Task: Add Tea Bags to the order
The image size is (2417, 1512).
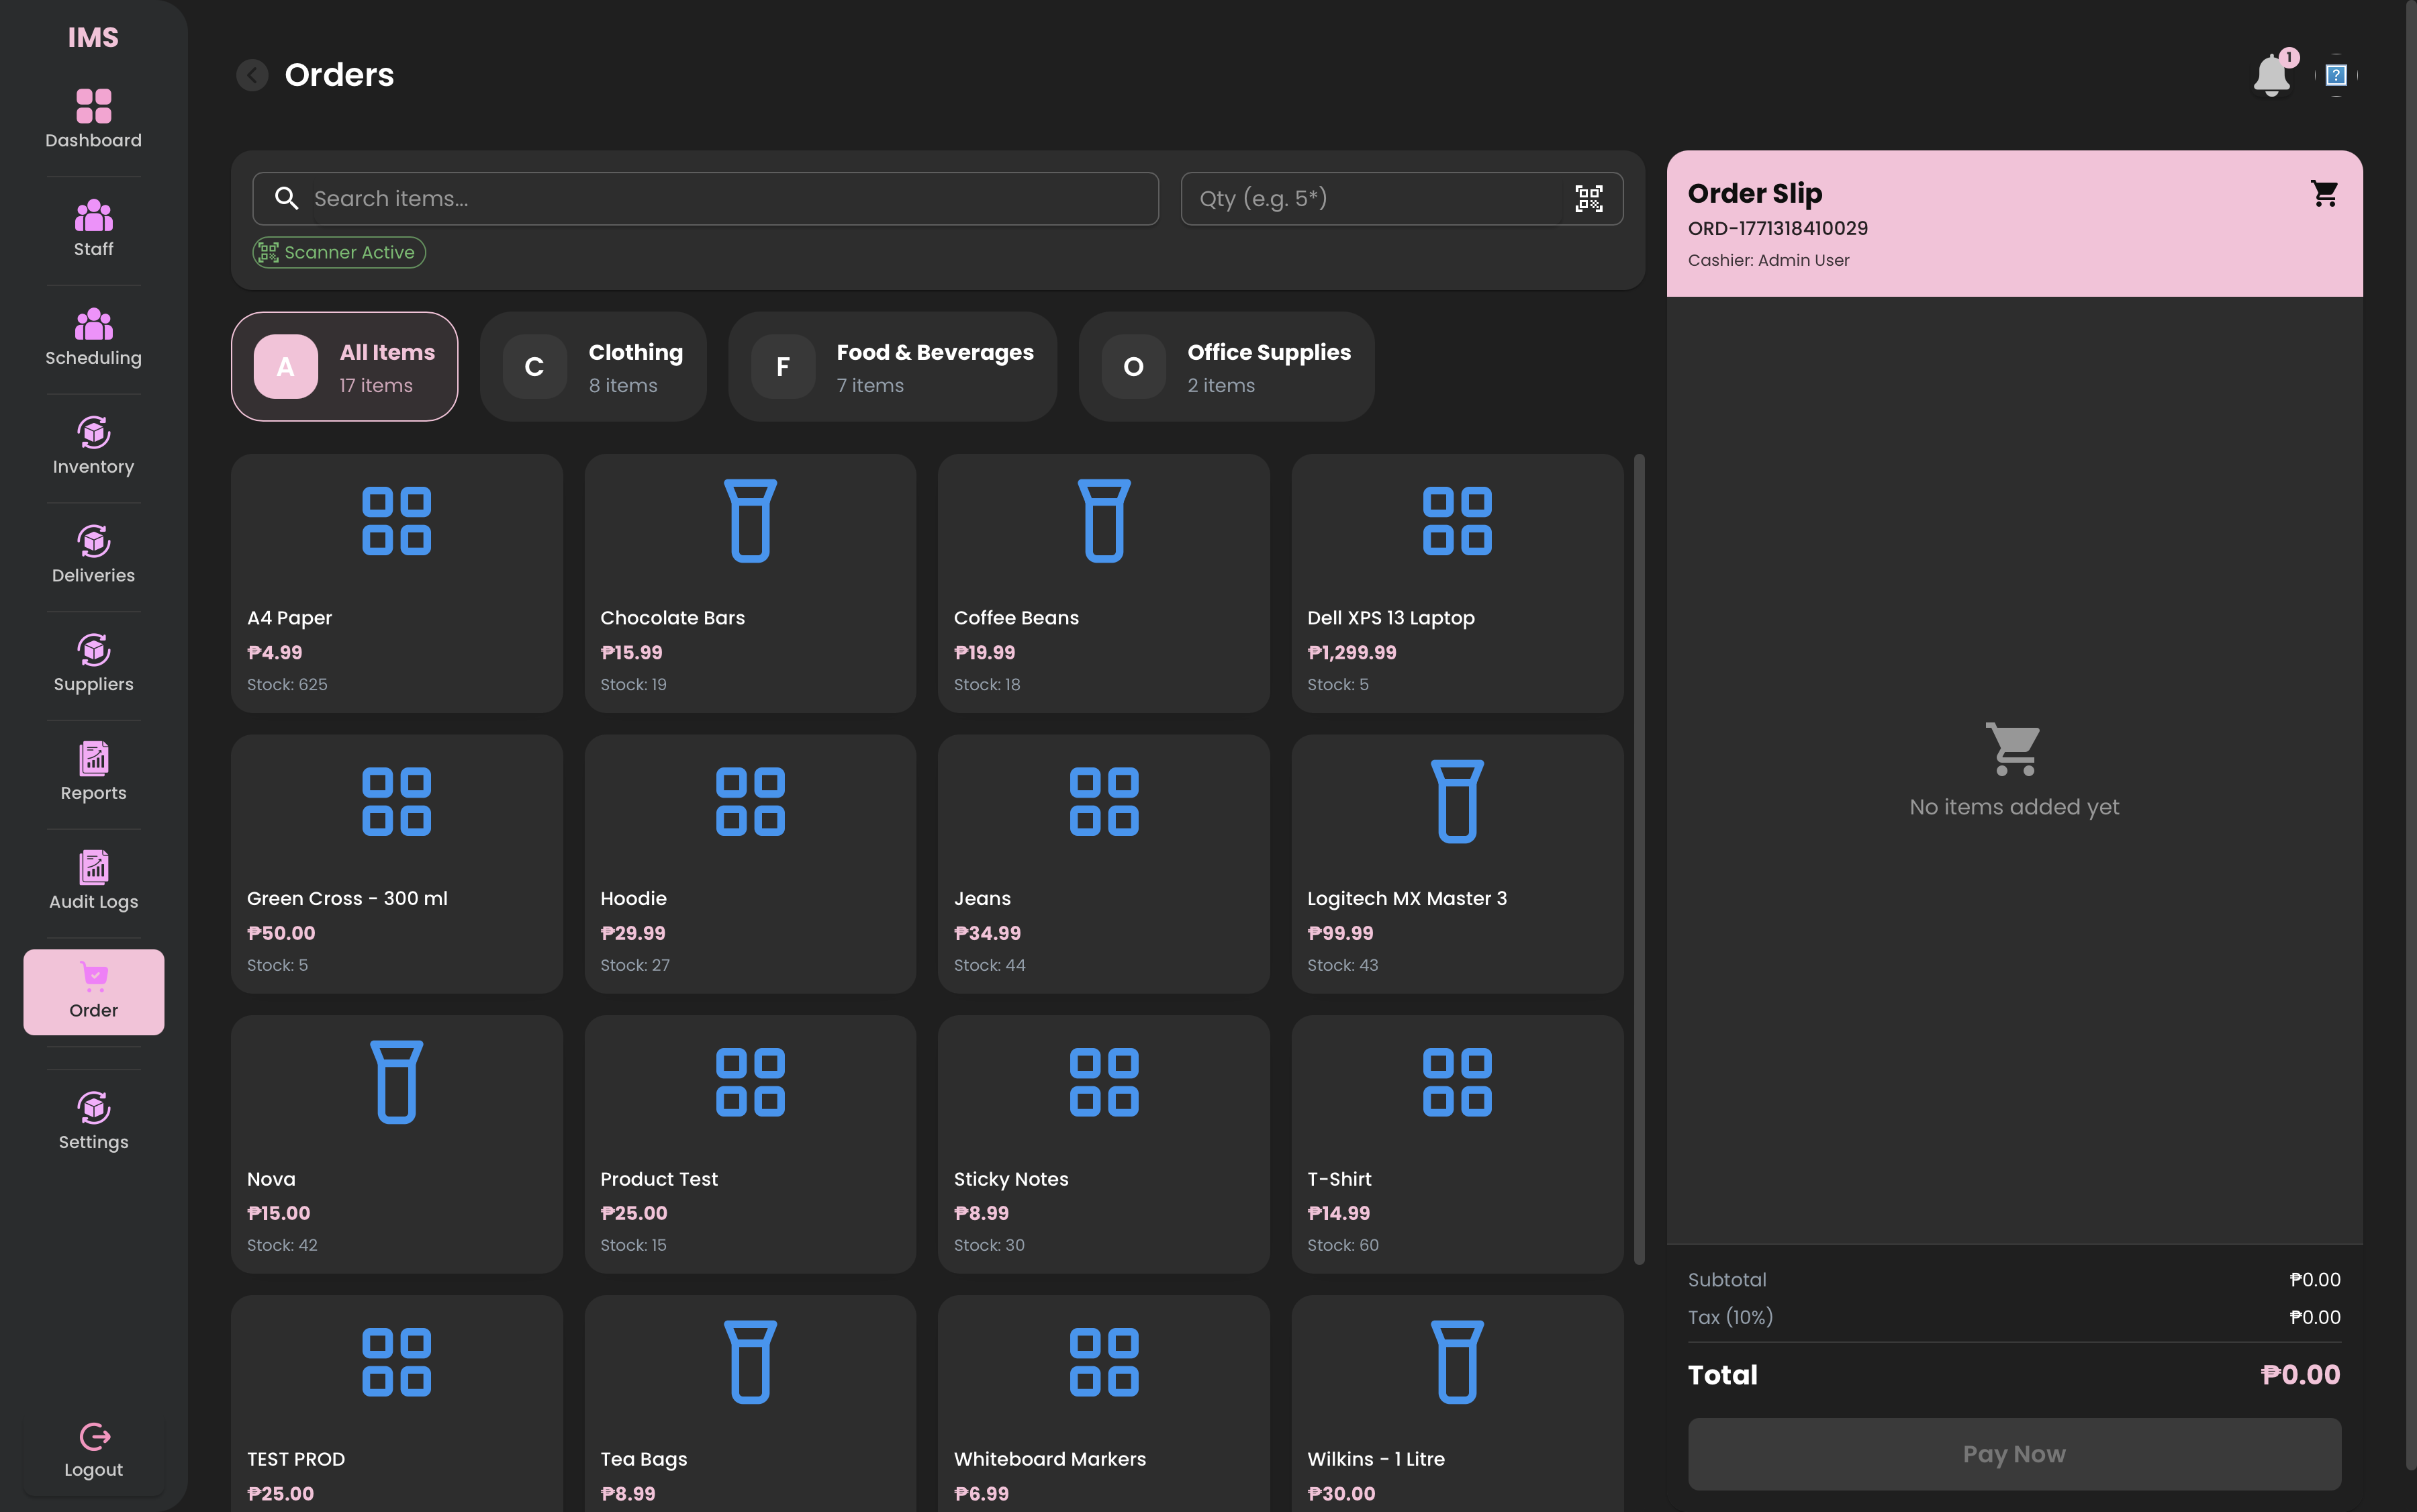Action: pos(750,1404)
